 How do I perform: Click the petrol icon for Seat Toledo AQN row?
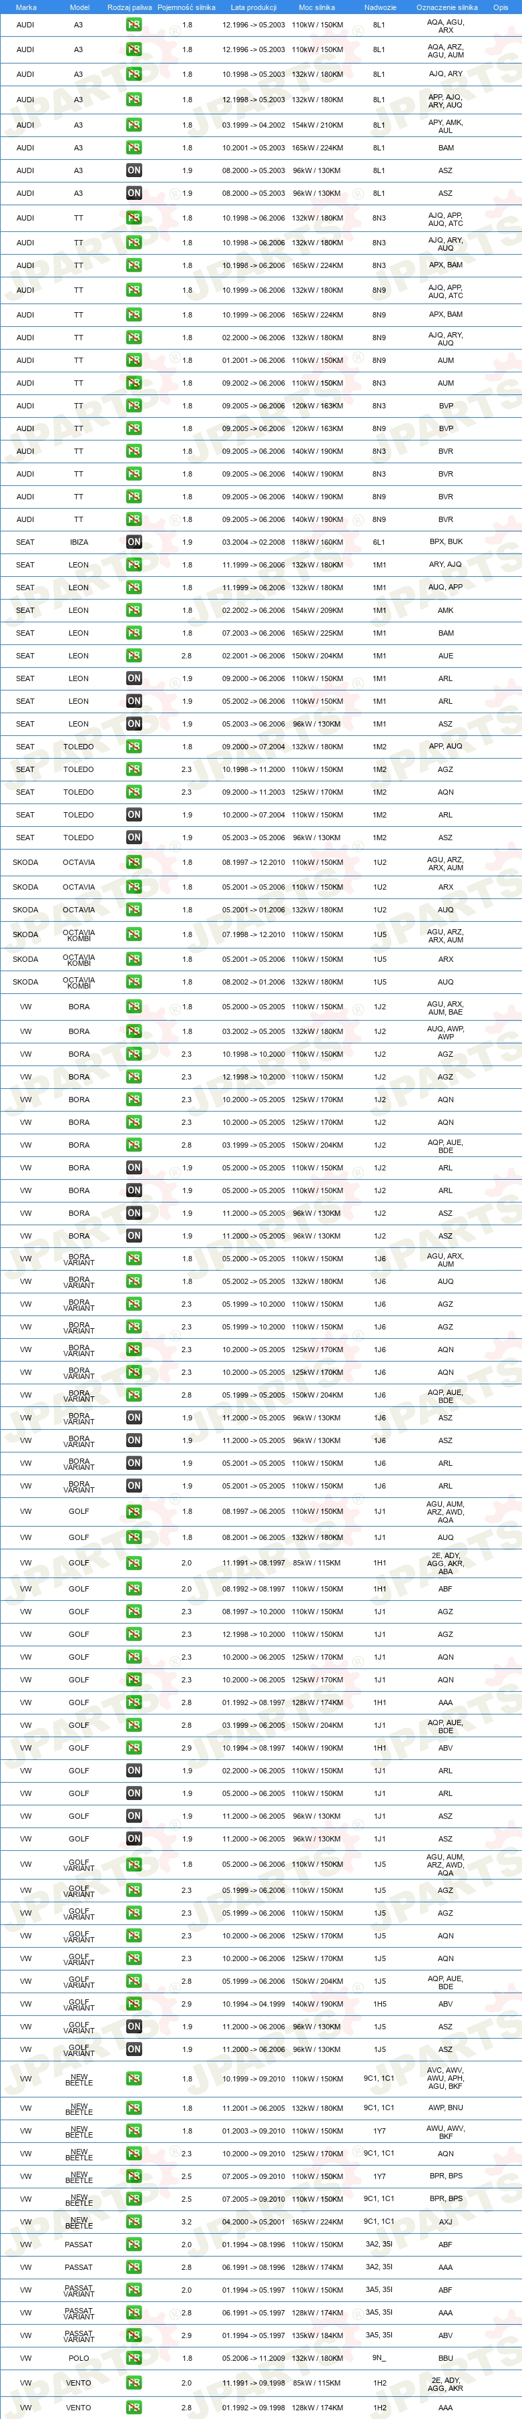(x=134, y=791)
